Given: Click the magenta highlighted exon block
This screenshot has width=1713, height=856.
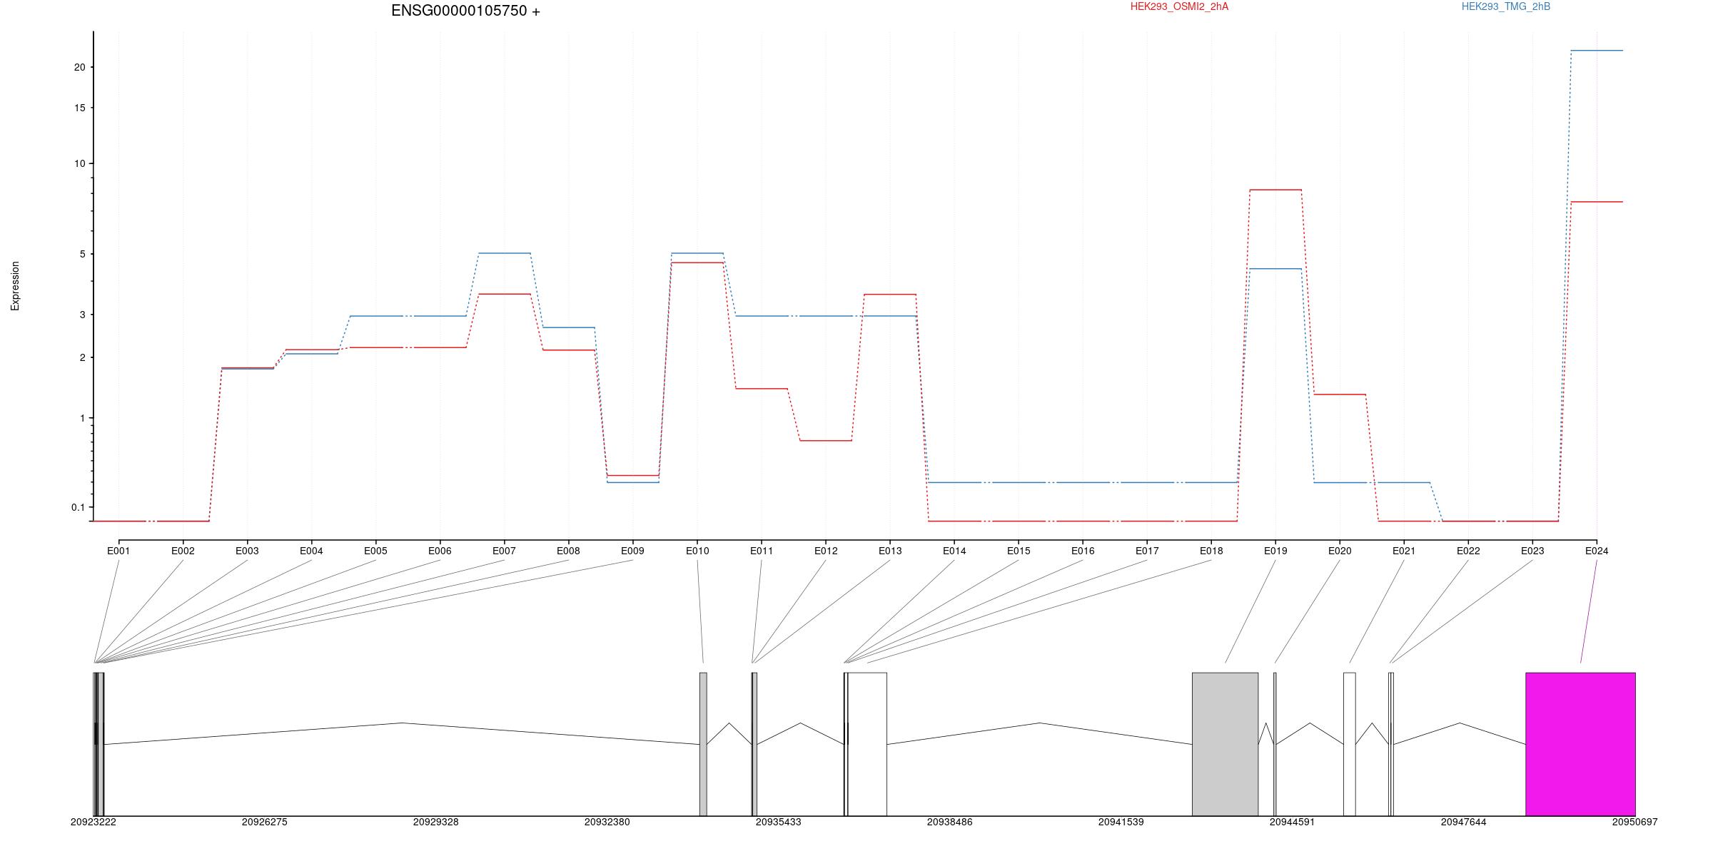Looking at the screenshot, I should pyautogui.click(x=1580, y=744).
